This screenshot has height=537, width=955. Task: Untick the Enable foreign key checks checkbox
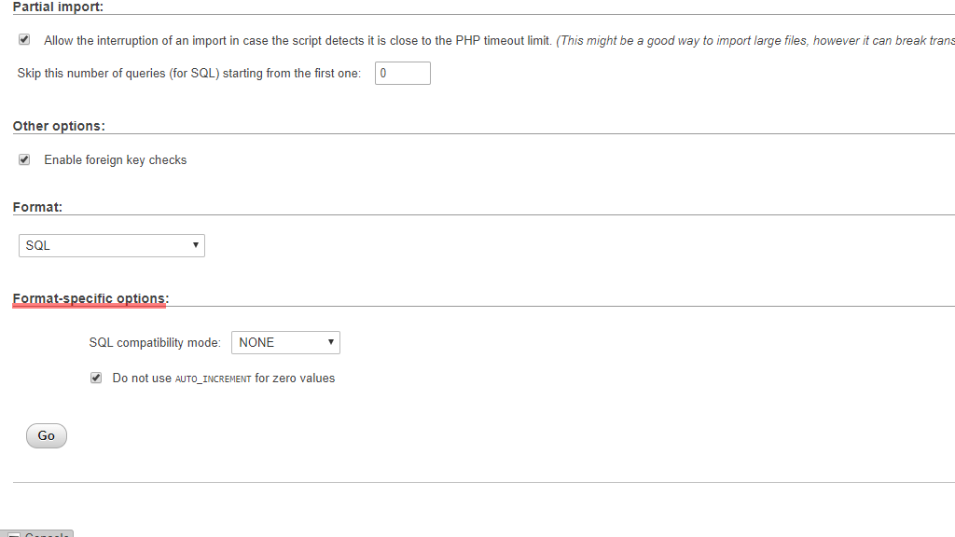[x=24, y=159]
